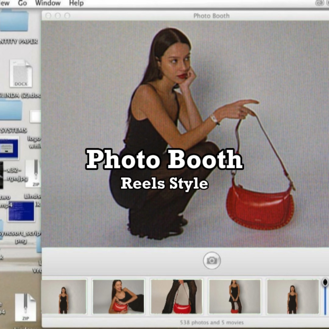The width and height of the screenshot is (329, 329).
Task: Select the last thumbnail in the strip
Action: (x=293, y=296)
